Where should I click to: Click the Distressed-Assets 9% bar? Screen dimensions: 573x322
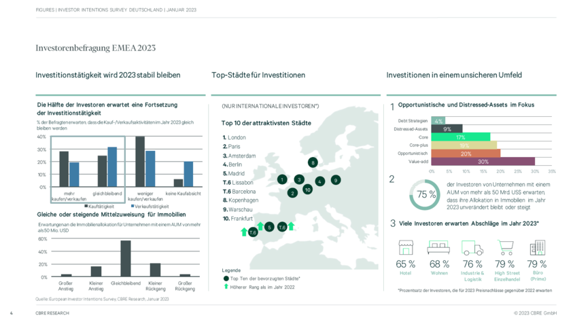click(x=447, y=128)
